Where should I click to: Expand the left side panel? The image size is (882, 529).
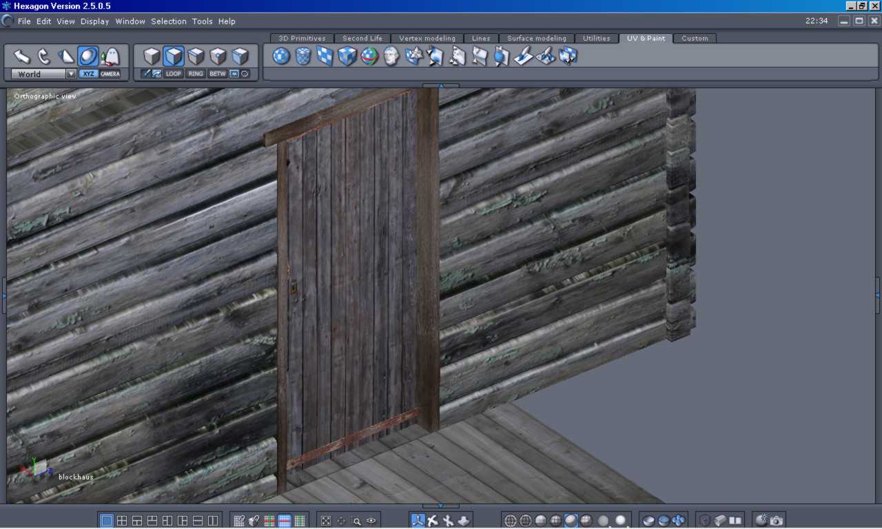[x=3, y=295]
